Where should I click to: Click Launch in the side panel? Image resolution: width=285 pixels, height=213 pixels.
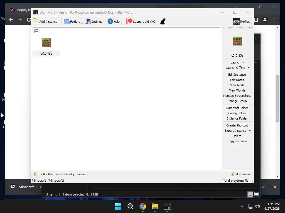(x=235, y=62)
